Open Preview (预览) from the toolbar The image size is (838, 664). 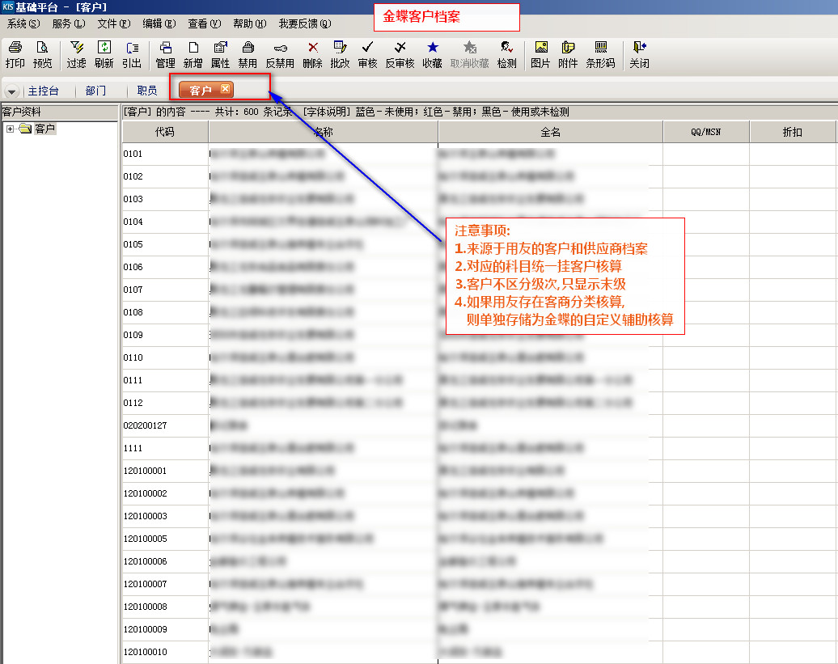pyautogui.click(x=42, y=54)
